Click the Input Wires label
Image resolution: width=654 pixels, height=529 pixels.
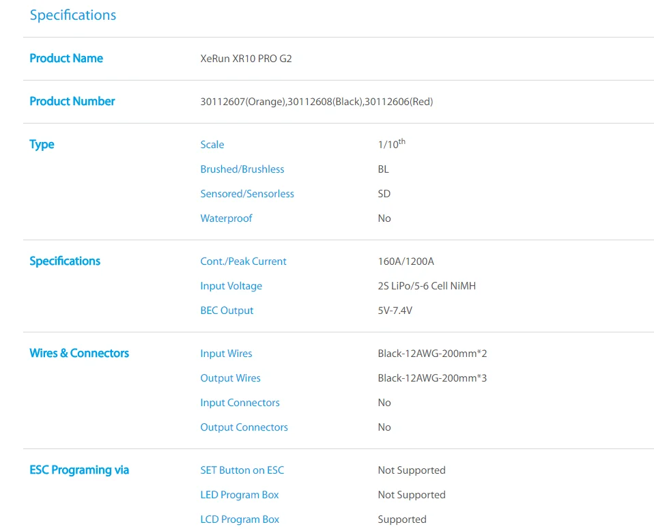[227, 354]
